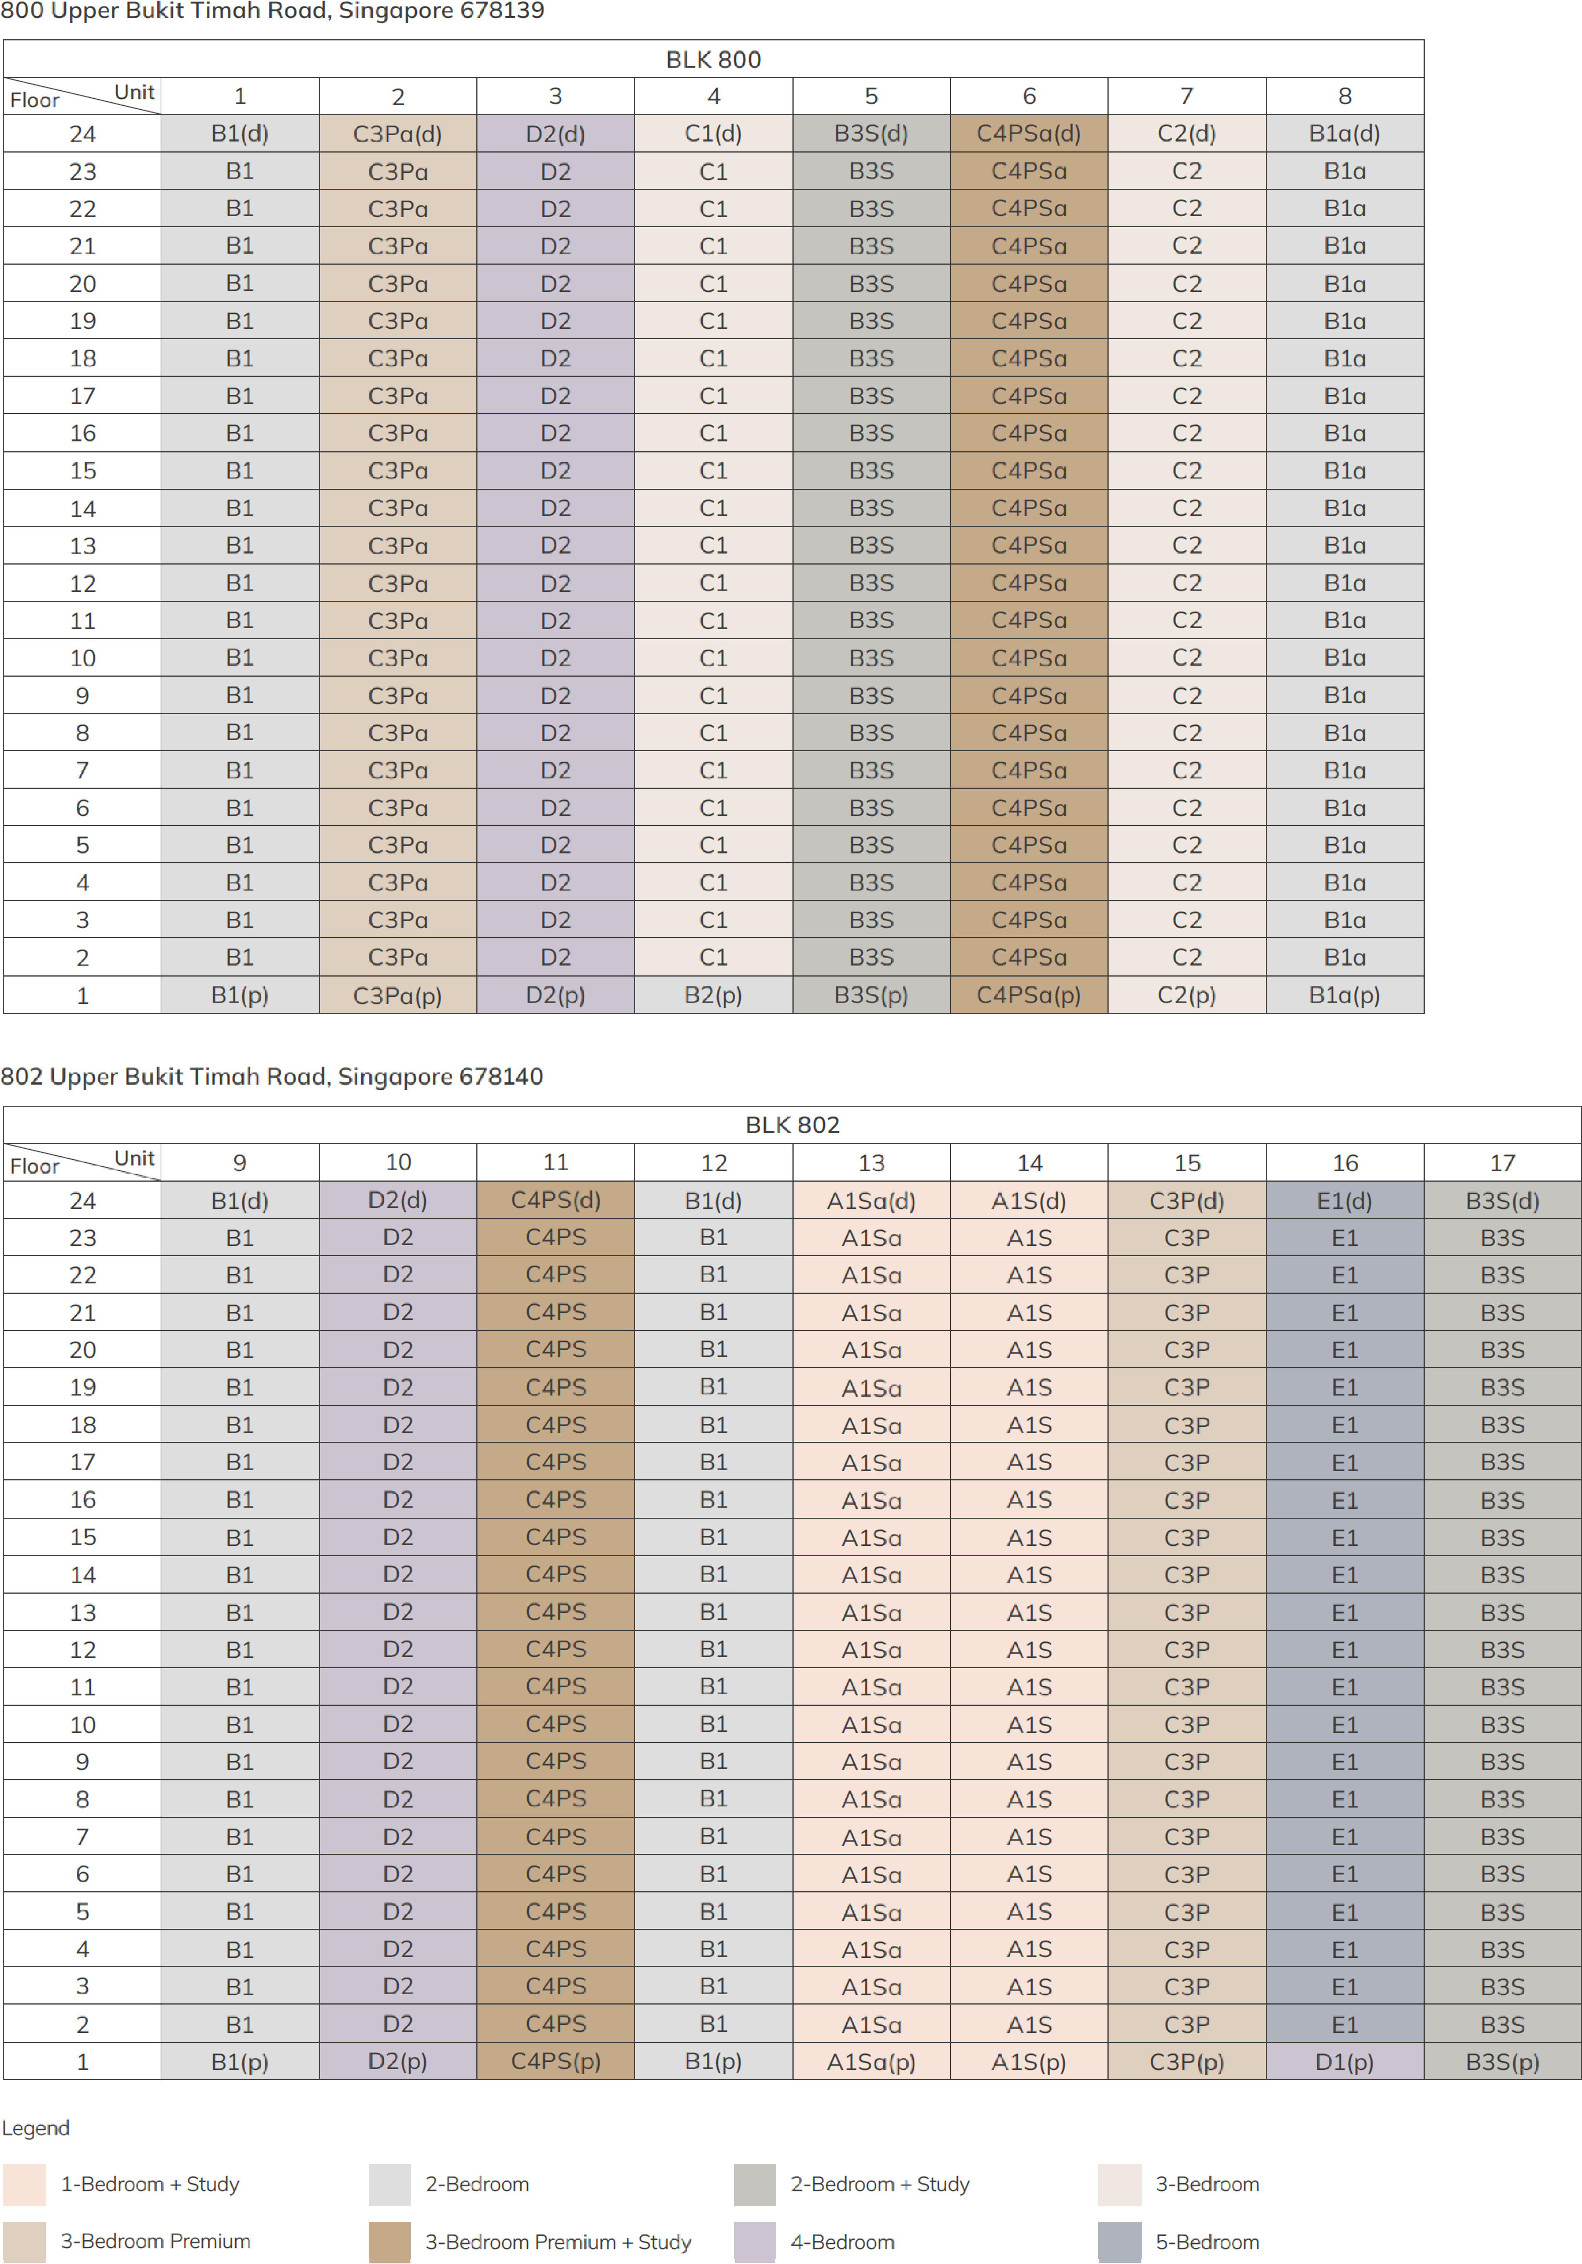Click the 'BLK 802' table title
This screenshot has width=1582, height=2264.
pos(792,1125)
